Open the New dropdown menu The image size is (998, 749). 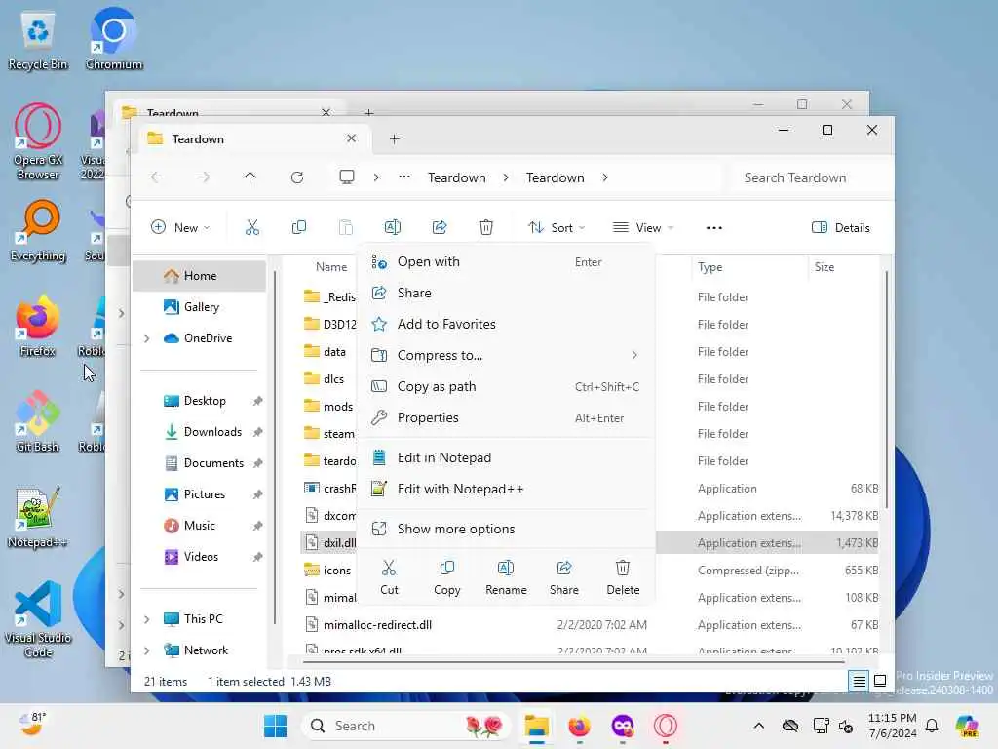tap(180, 227)
